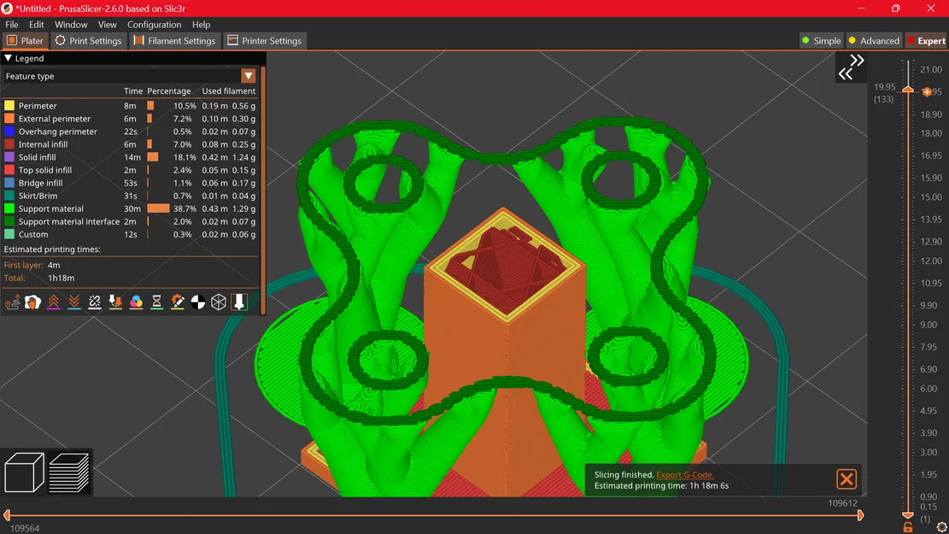Toggle Center of gravity marker icon

198,302
